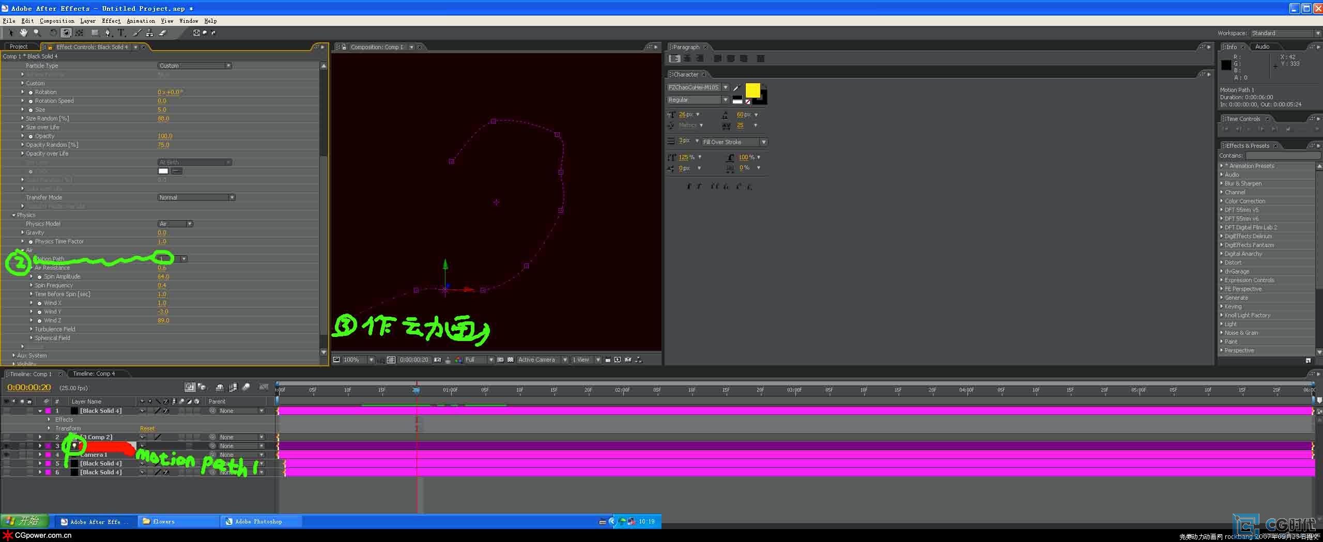Open Workspace dropdown showing Standard

point(1285,33)
